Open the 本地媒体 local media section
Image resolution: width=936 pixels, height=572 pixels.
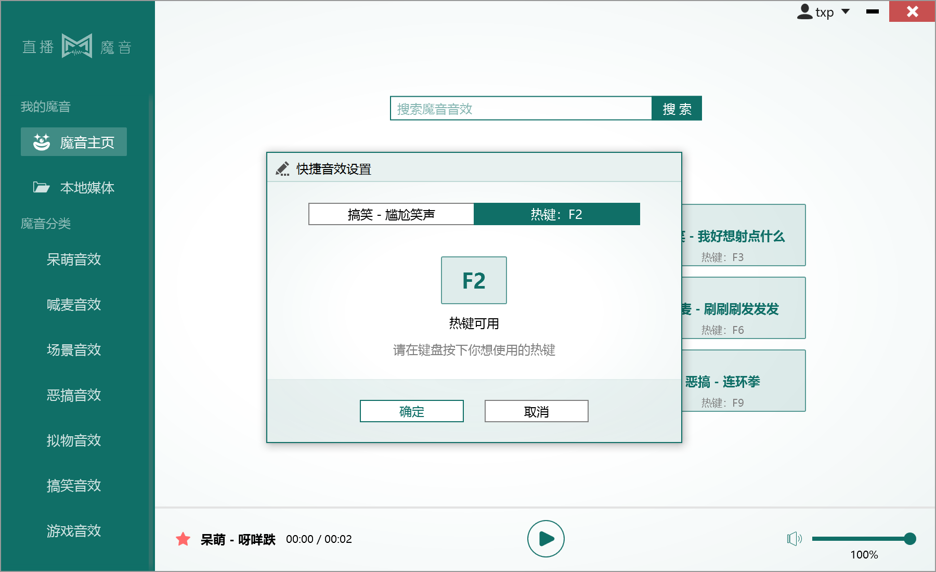click(74, 187)
